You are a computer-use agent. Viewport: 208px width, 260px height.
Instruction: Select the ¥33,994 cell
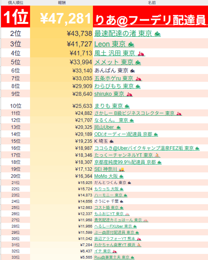(61, 62)
